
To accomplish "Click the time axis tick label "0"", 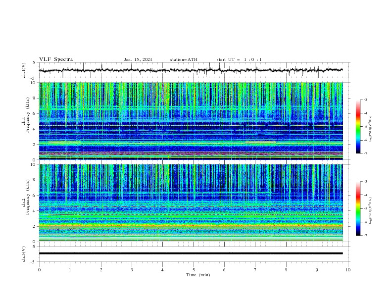I will [39, 270].
